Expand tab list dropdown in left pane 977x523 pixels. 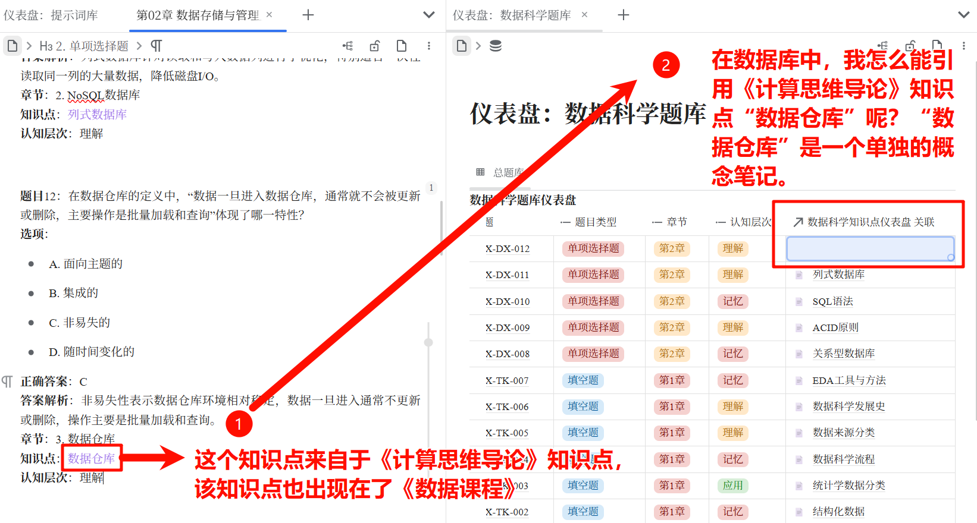428,15
